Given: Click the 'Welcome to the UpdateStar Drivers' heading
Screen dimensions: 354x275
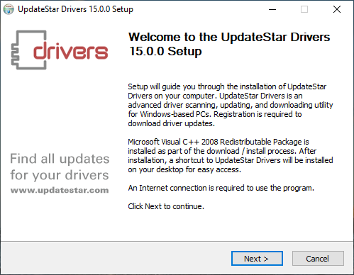Looking at the screenshot, I should [229, 44].
